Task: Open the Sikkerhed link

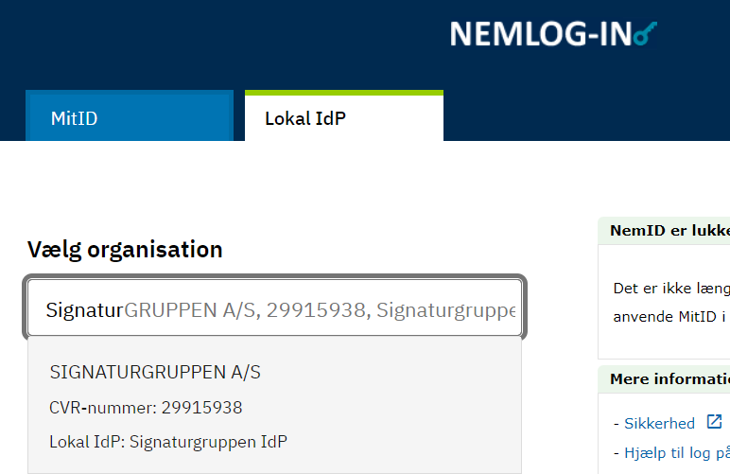Action: coord(659,424)
